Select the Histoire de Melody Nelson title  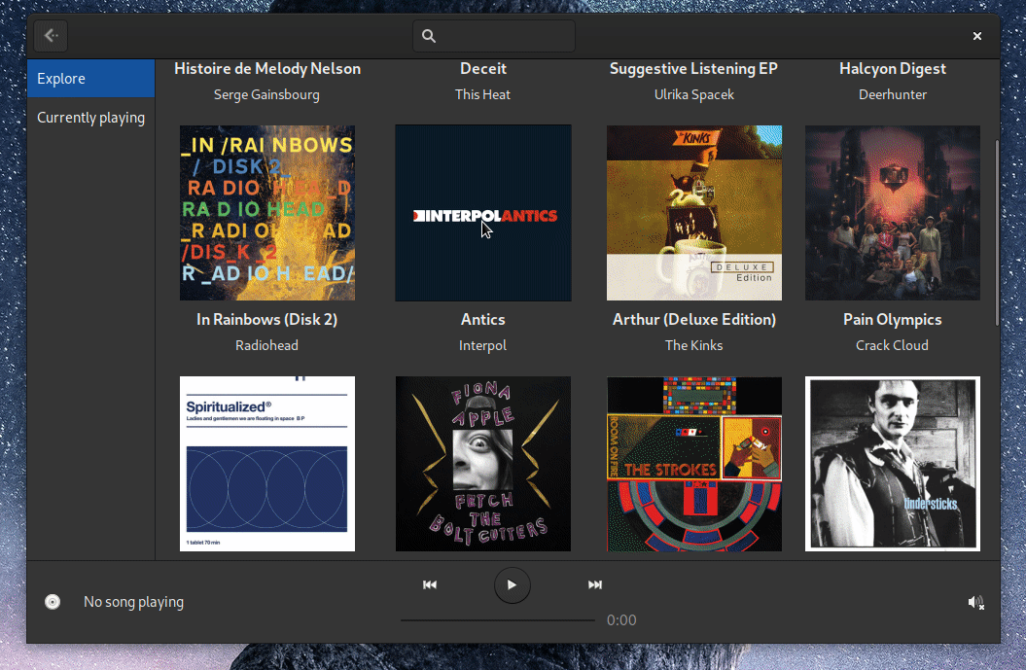pos(267,69)
